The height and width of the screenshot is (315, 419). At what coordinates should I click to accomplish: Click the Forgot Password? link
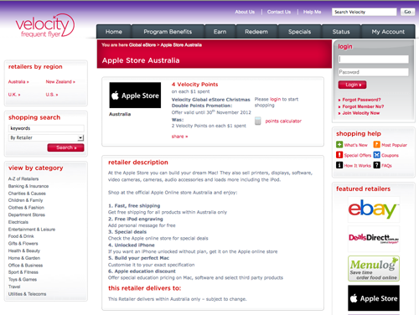pos(361,100)
